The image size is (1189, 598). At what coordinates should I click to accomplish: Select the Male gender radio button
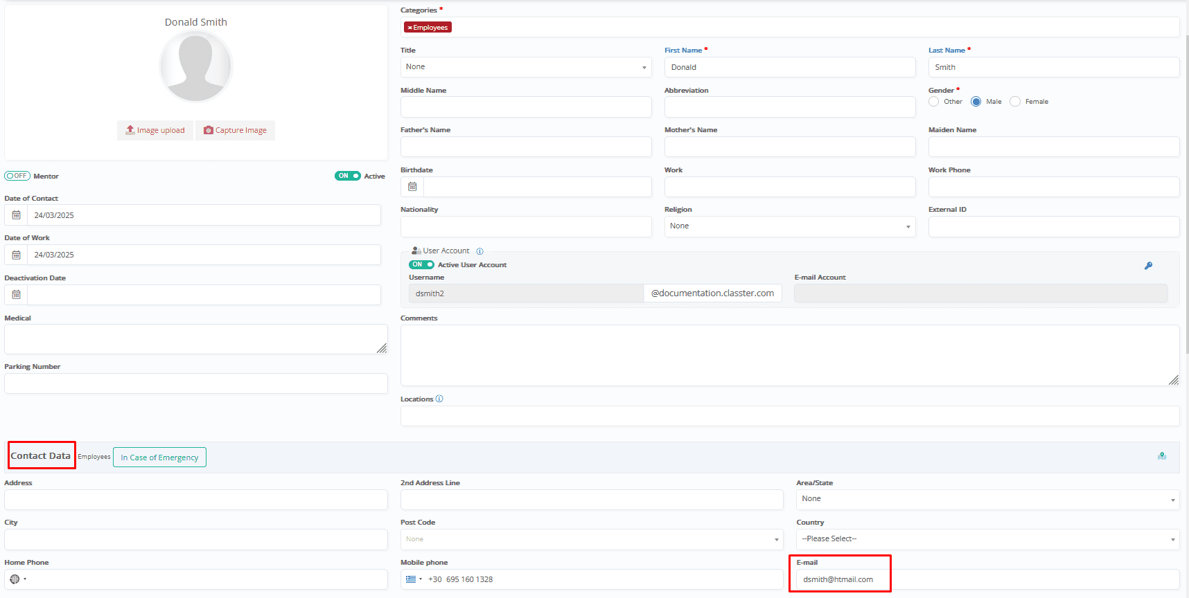coord(976,102)
